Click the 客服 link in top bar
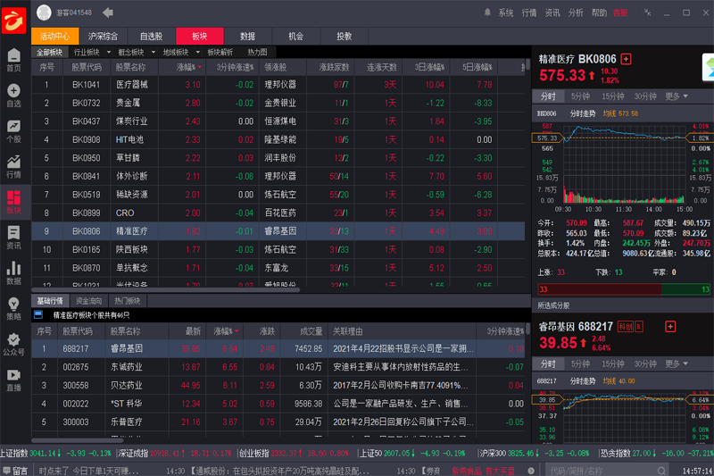Screen dimensions: 714x476 point(619,13)
